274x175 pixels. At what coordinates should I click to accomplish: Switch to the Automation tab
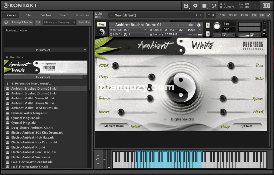(82, 15)
